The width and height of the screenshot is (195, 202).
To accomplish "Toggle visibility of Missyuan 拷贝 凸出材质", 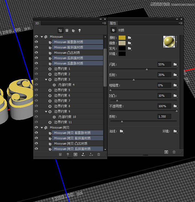I will coord(36,143).
